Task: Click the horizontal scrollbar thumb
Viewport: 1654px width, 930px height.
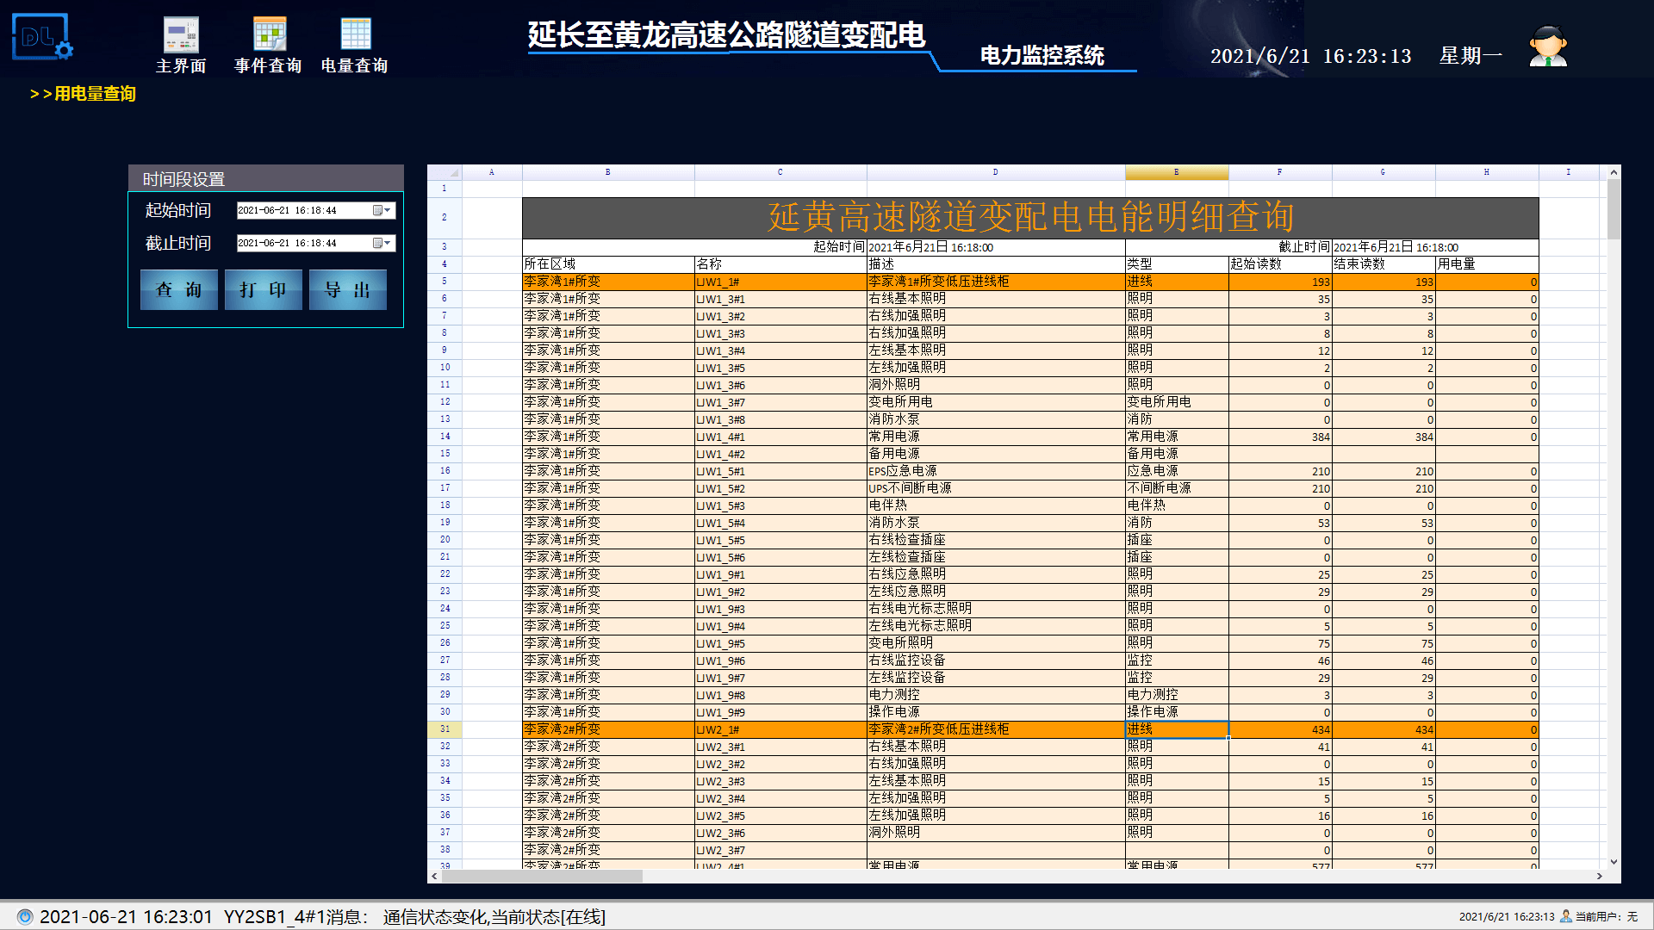Action: 543,876
